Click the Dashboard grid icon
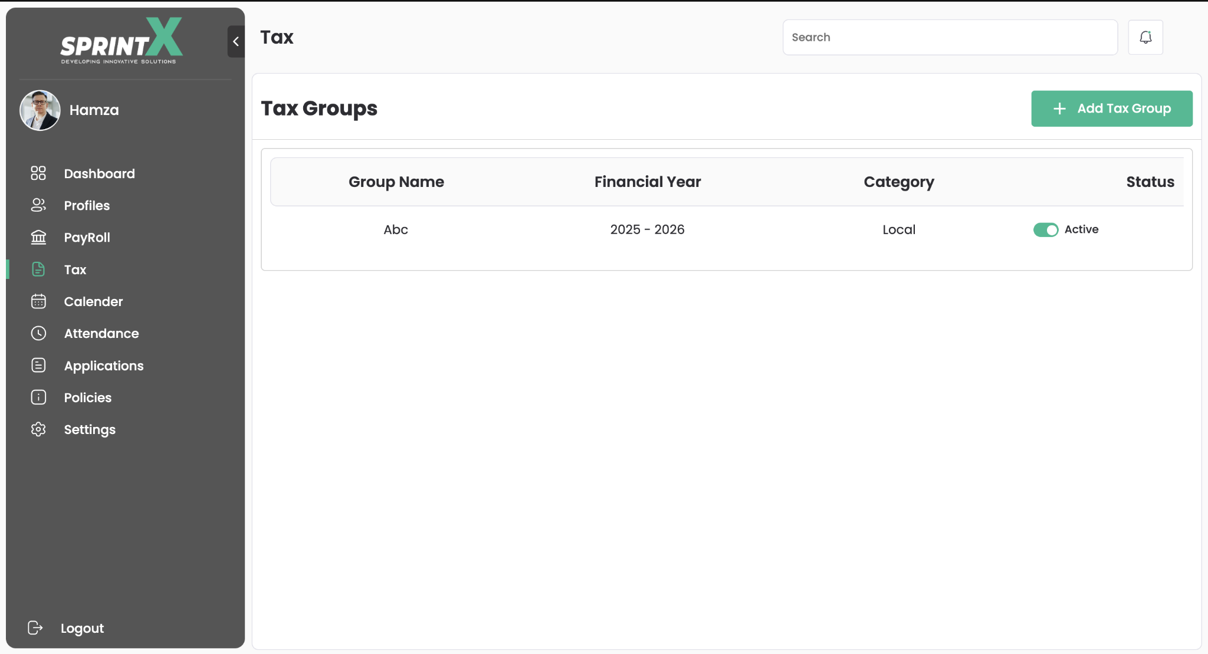The height and width of the screenshot is (654, 1208). (x=38, y=173)
